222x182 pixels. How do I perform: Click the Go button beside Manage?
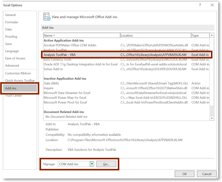point(106,164)
